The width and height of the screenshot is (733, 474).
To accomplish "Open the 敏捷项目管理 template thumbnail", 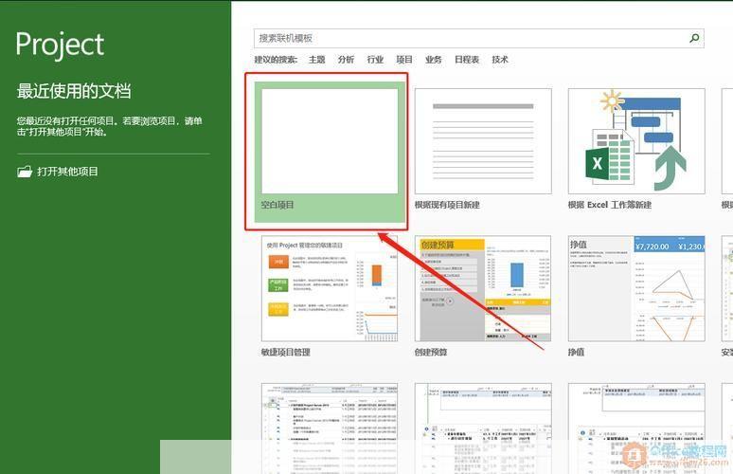I will [x=330, y=288].
